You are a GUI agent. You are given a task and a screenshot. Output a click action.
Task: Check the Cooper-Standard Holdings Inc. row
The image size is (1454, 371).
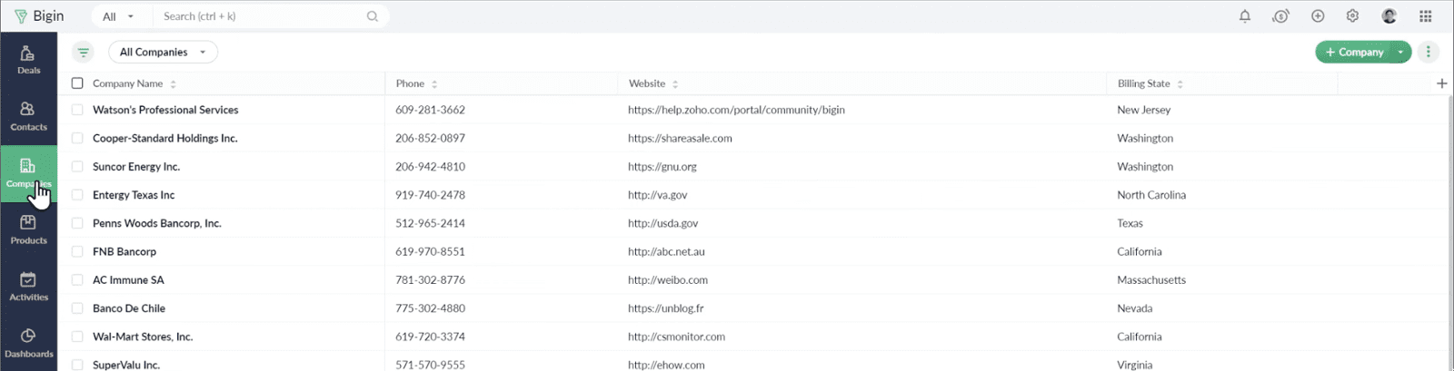(77, 138)
